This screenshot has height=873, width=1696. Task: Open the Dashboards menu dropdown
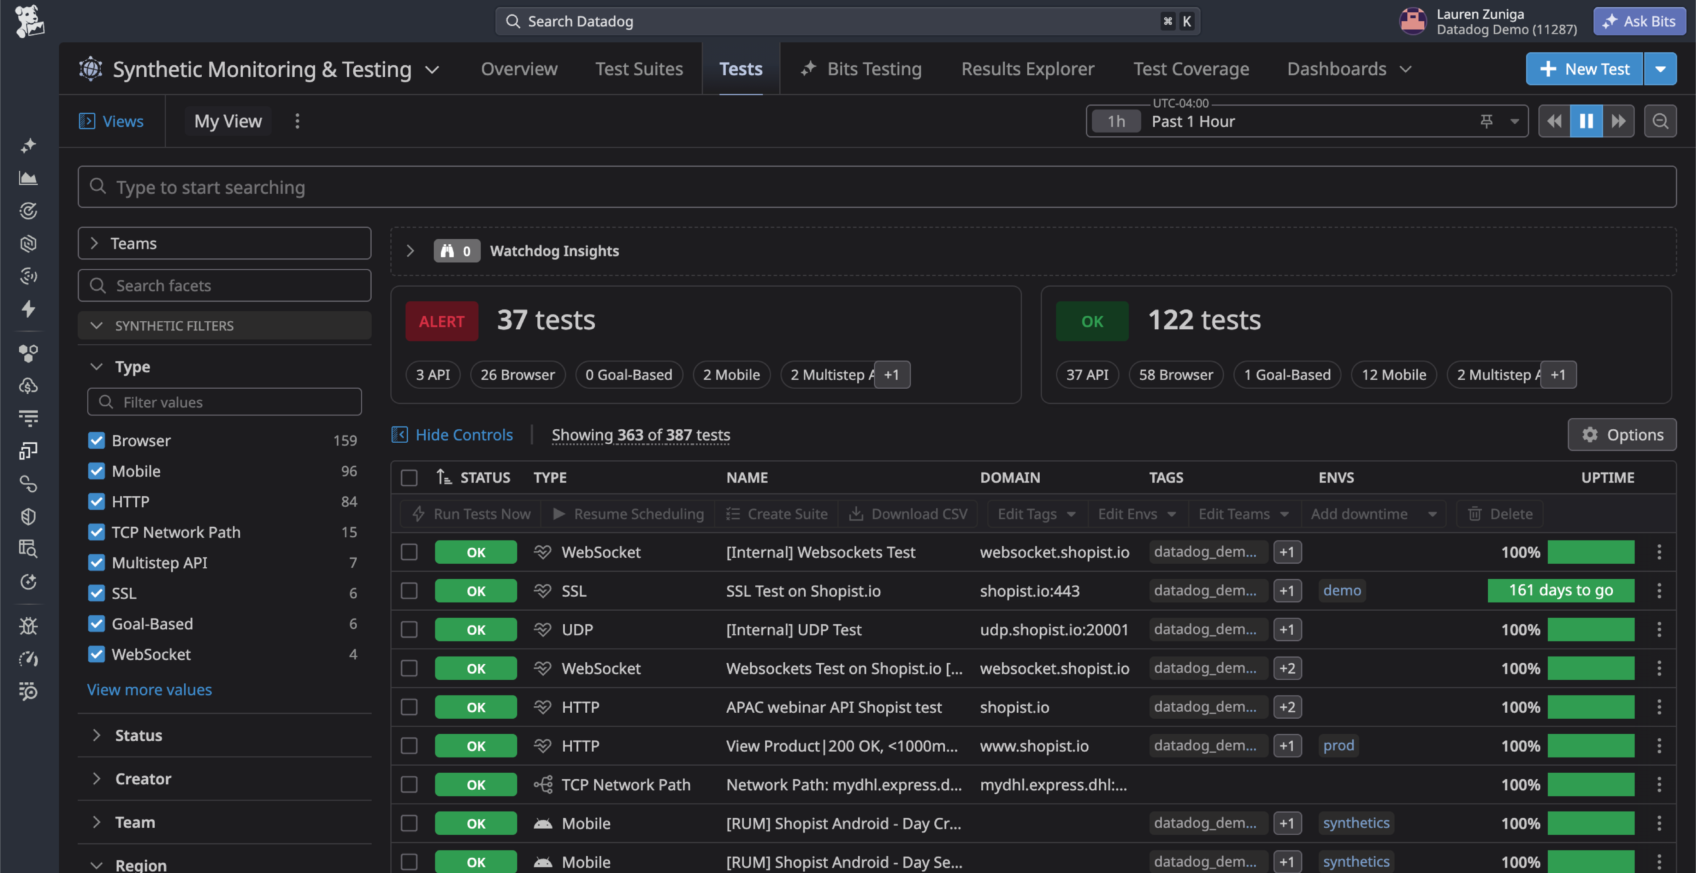pos(1349,68)
